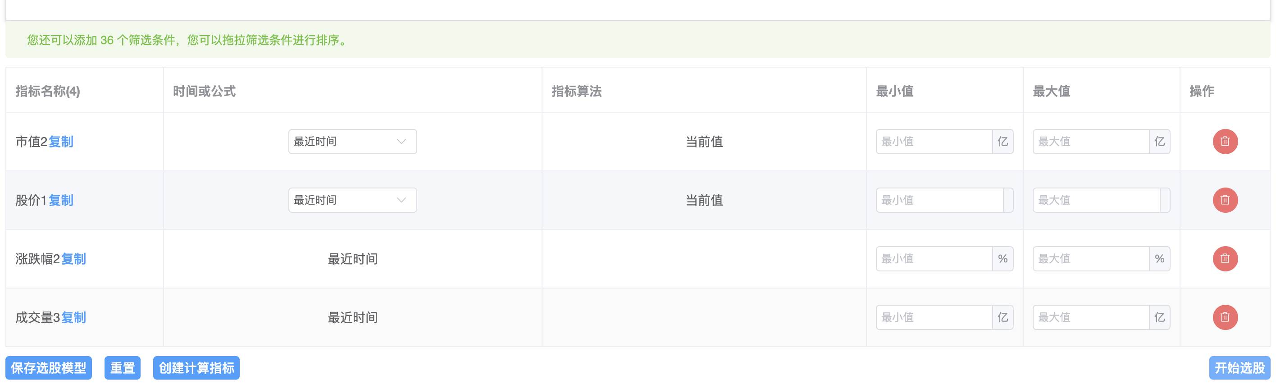Click 保存选股模型 button

[x=49, y=368]
